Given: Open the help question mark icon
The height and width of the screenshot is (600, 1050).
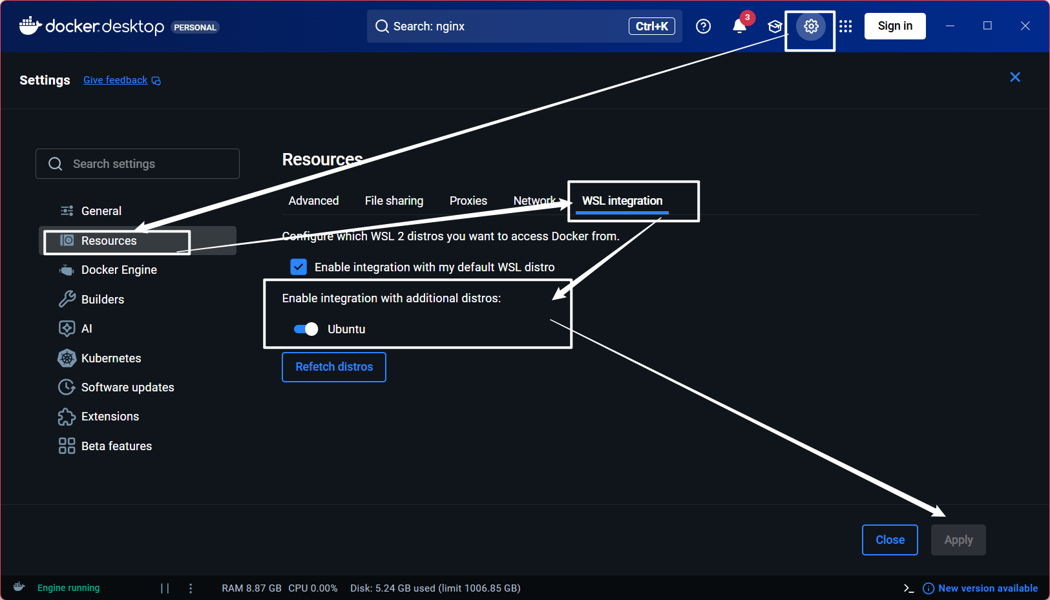Looking at the screenshot, I should tap(703, 26).
